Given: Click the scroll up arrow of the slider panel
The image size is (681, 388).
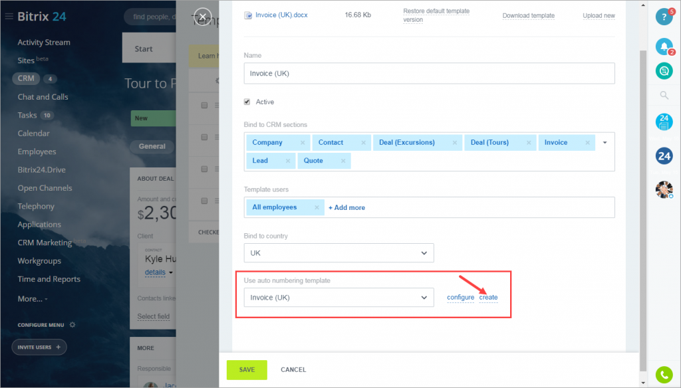Looking at the screenshot, I should (643, 5).
